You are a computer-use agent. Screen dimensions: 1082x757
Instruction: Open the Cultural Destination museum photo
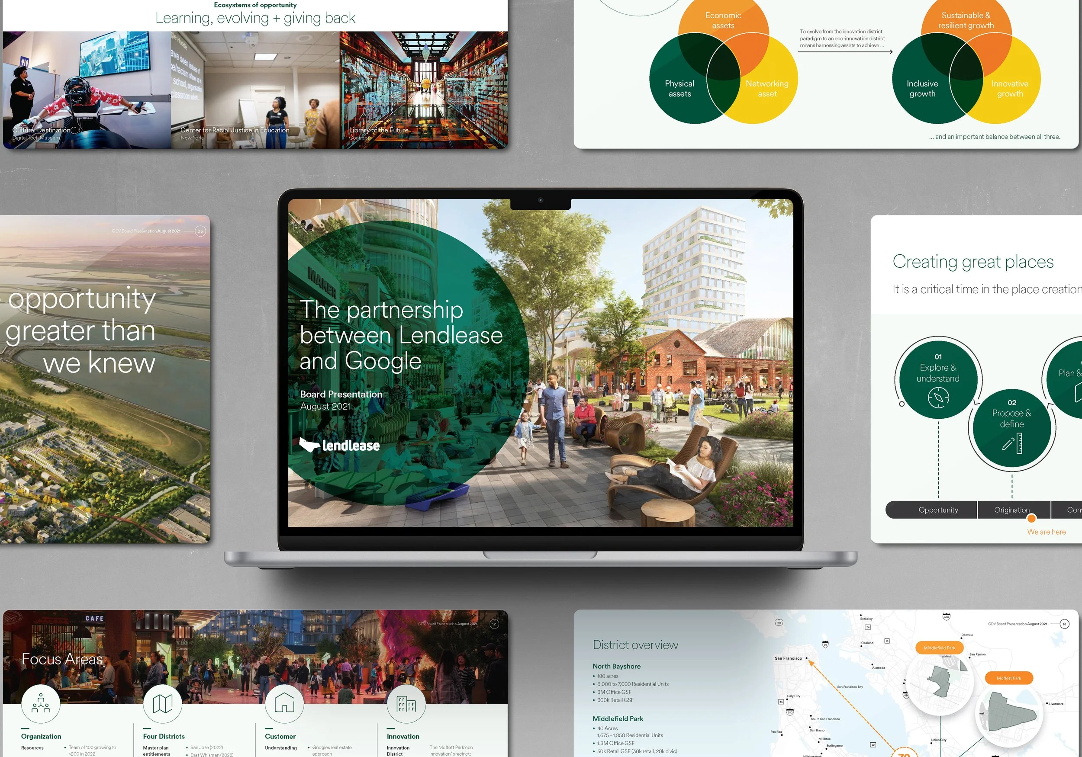point(87,90)
